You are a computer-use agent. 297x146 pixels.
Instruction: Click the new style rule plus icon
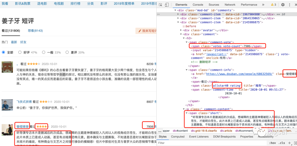point(289,143)
